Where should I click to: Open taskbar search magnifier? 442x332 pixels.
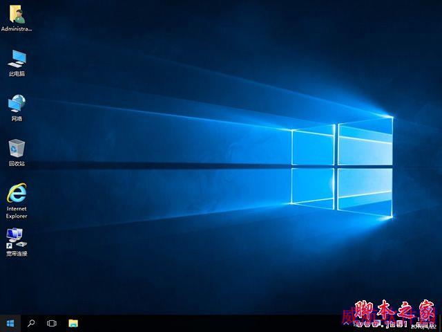pos(31,323)
